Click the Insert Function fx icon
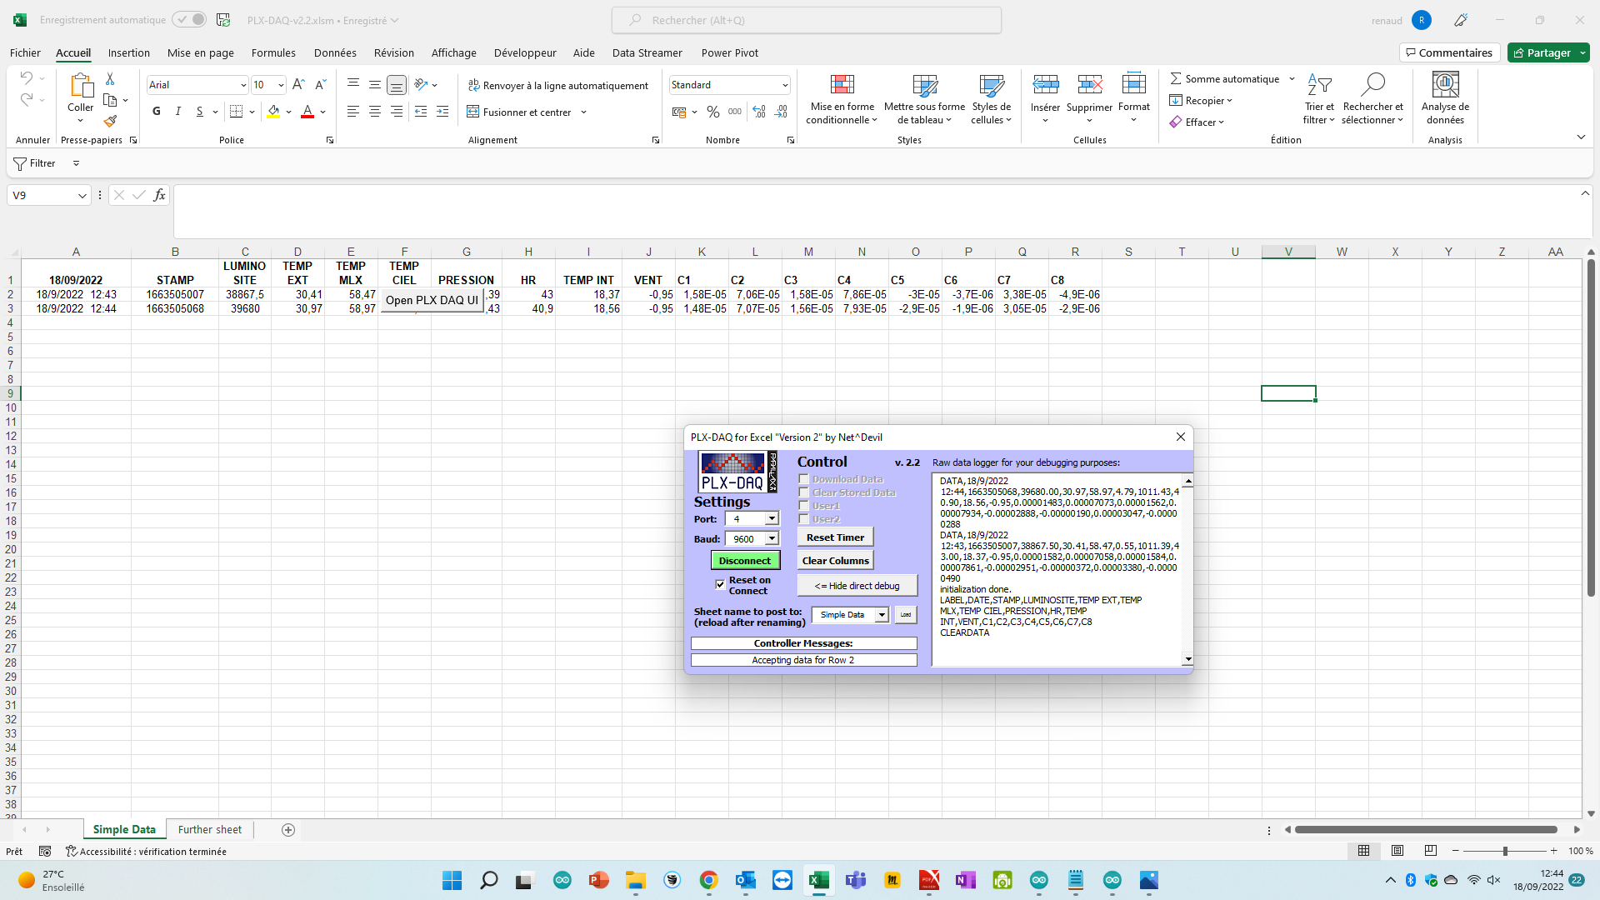This screenshot has width=1600, height=900. point(159,195)
